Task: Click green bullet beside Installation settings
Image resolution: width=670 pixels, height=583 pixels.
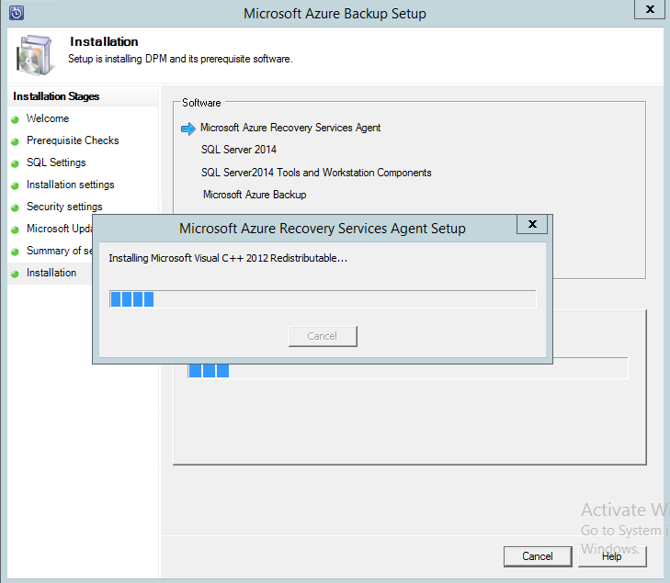Action: coord(15,185)
